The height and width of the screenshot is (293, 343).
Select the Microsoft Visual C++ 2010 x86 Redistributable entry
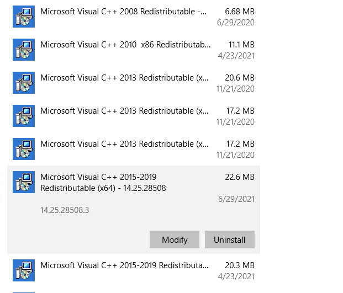point(134,50)
